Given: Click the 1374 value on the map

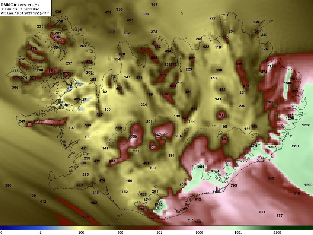Looking at the screenshot, I should [253, 146].
